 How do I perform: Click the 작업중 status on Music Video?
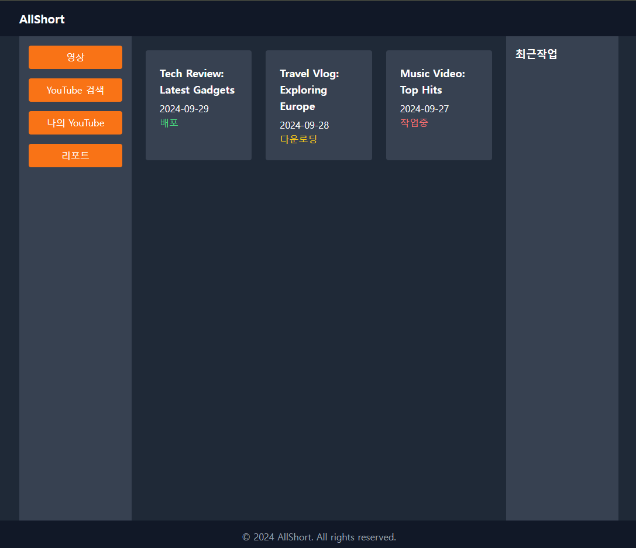click(x=414, y=123)
